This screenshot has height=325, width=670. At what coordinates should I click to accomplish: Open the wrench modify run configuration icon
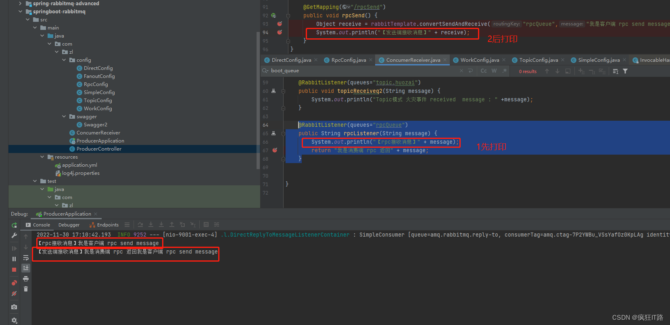click(14, 235)
